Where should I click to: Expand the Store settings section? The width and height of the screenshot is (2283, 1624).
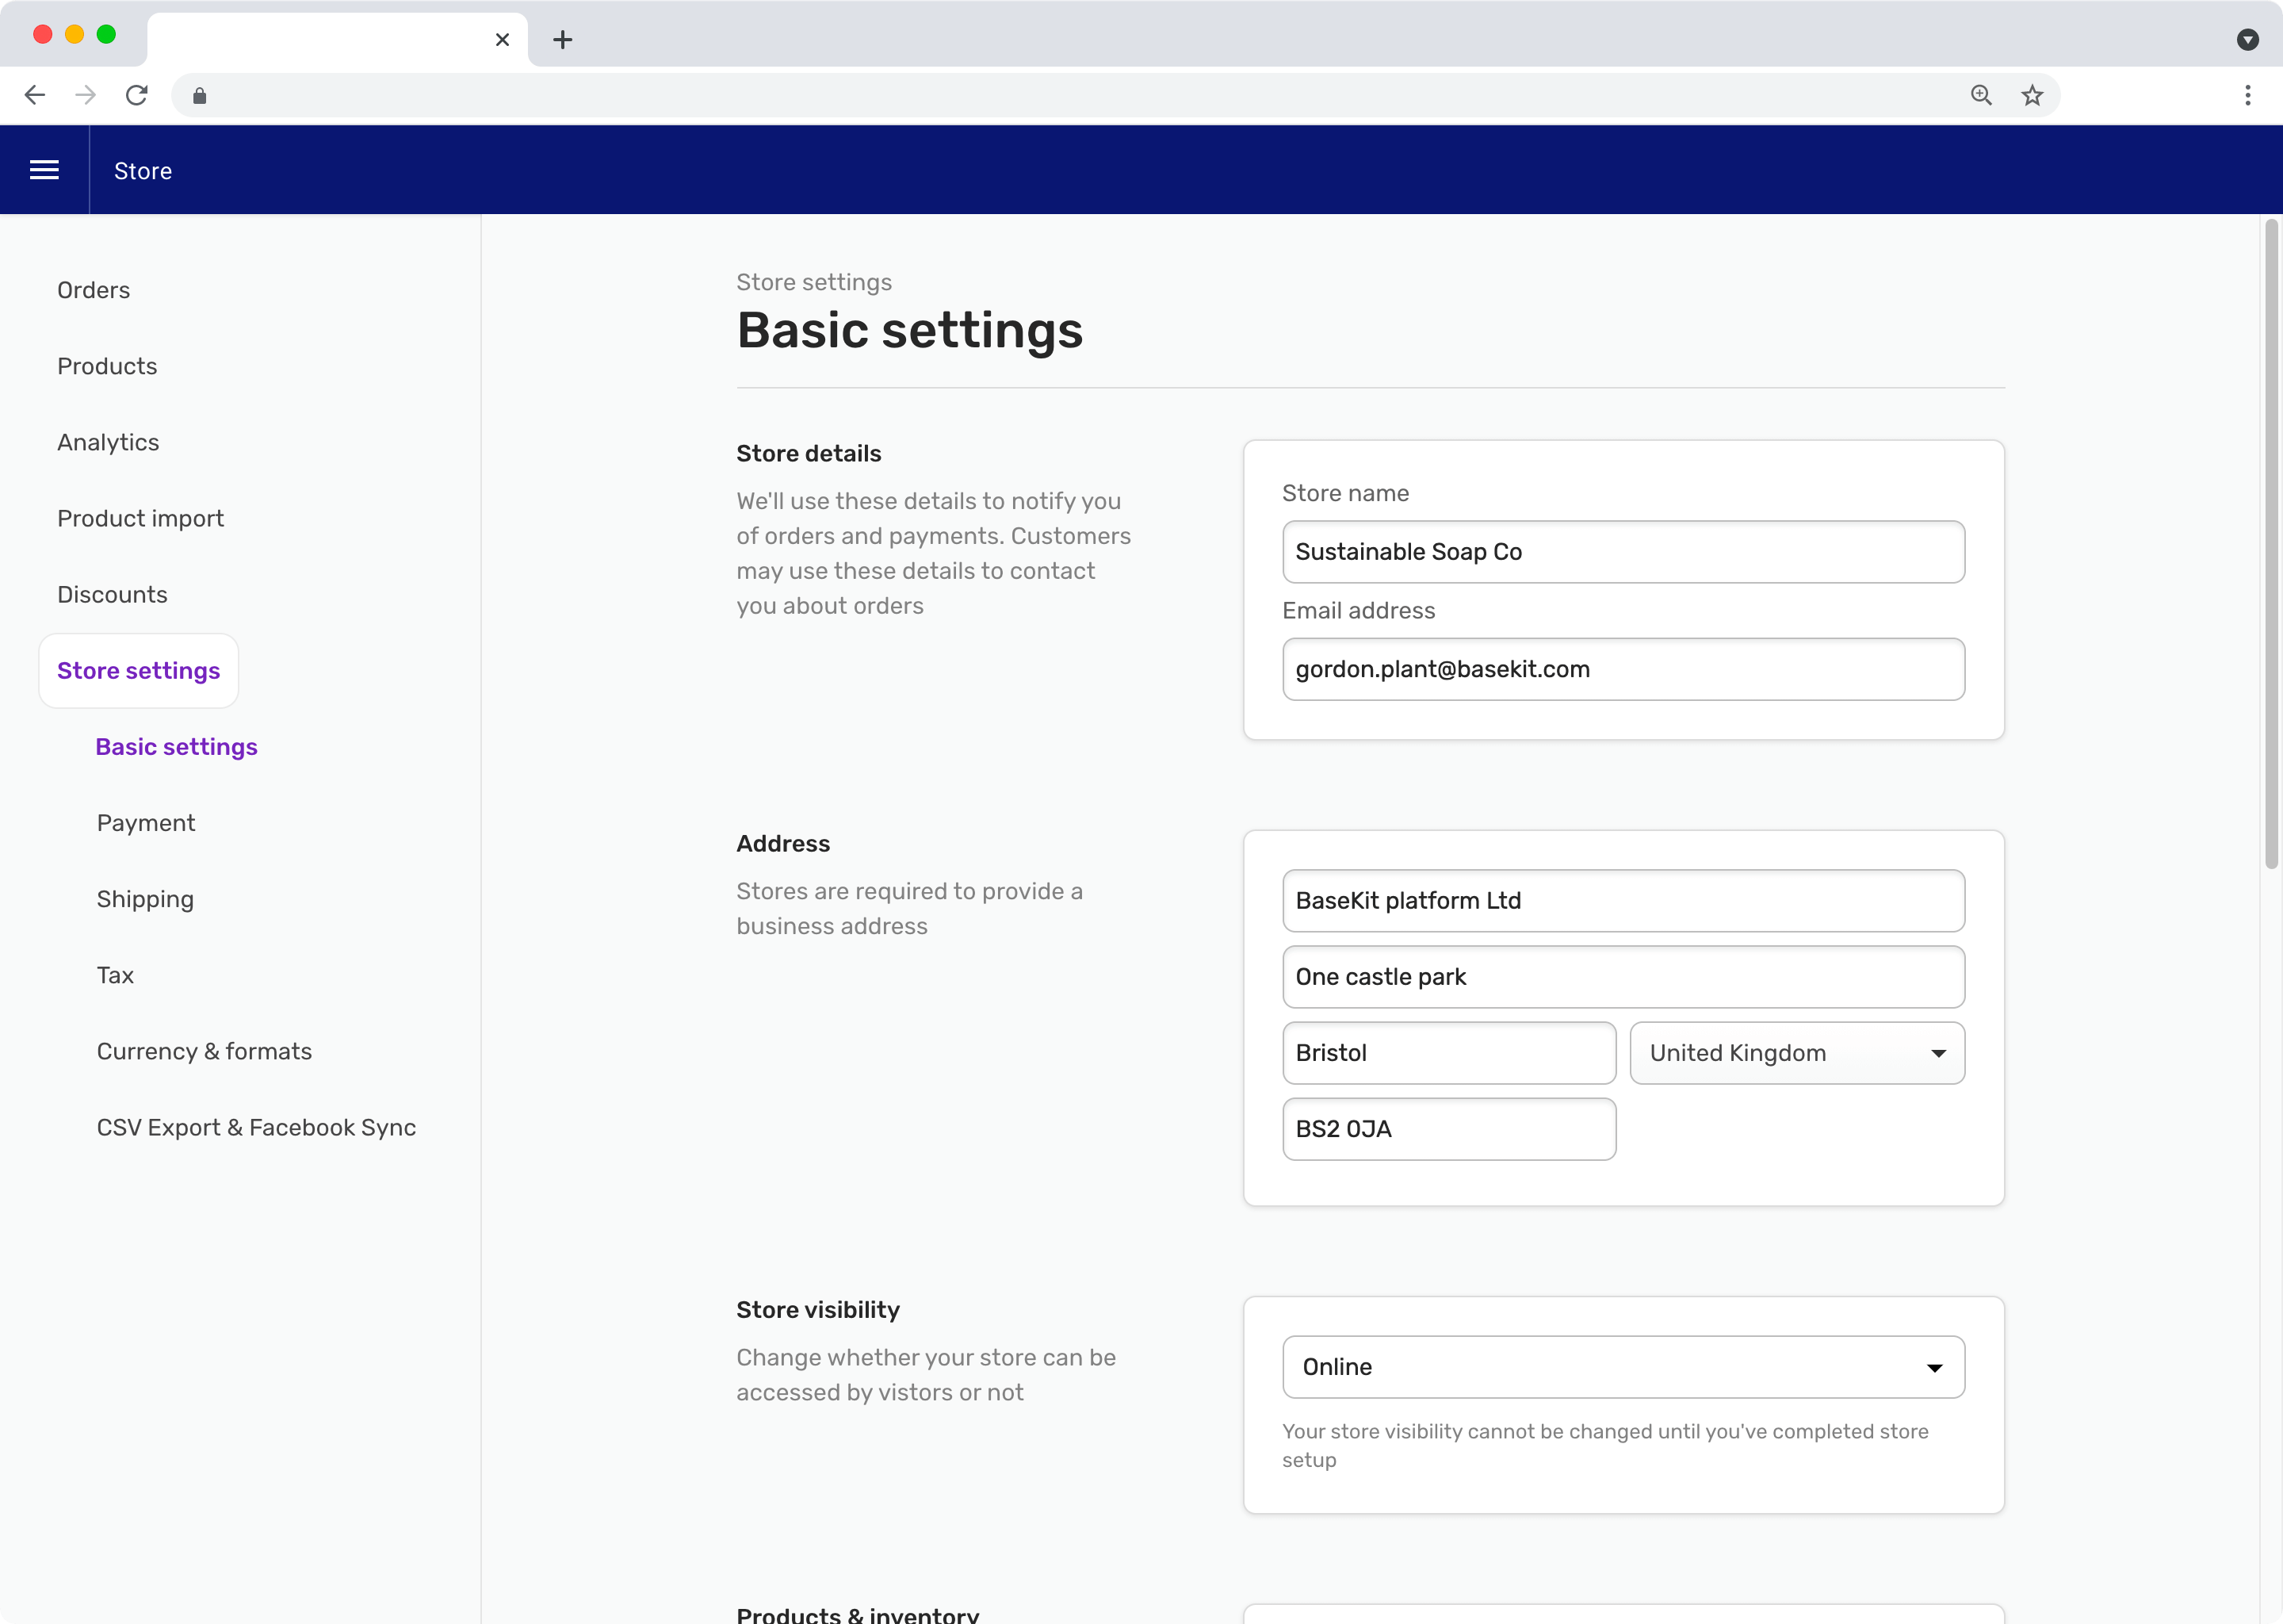tap(138, 670)
